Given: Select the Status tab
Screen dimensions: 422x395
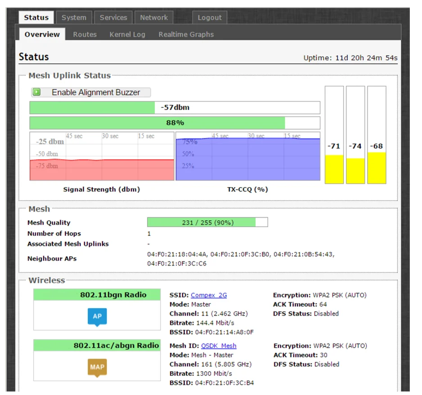Looking at the screenshot, I should [36, 18].
